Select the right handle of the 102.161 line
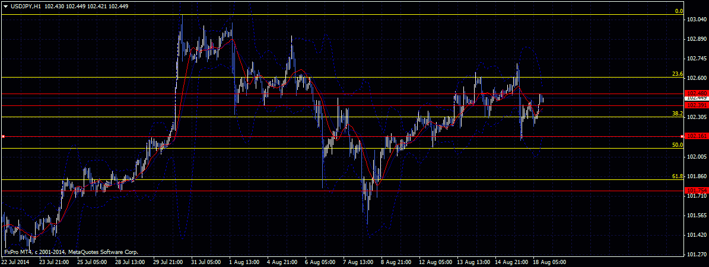Viewport: 709px width, 267px height. point(682,137)
